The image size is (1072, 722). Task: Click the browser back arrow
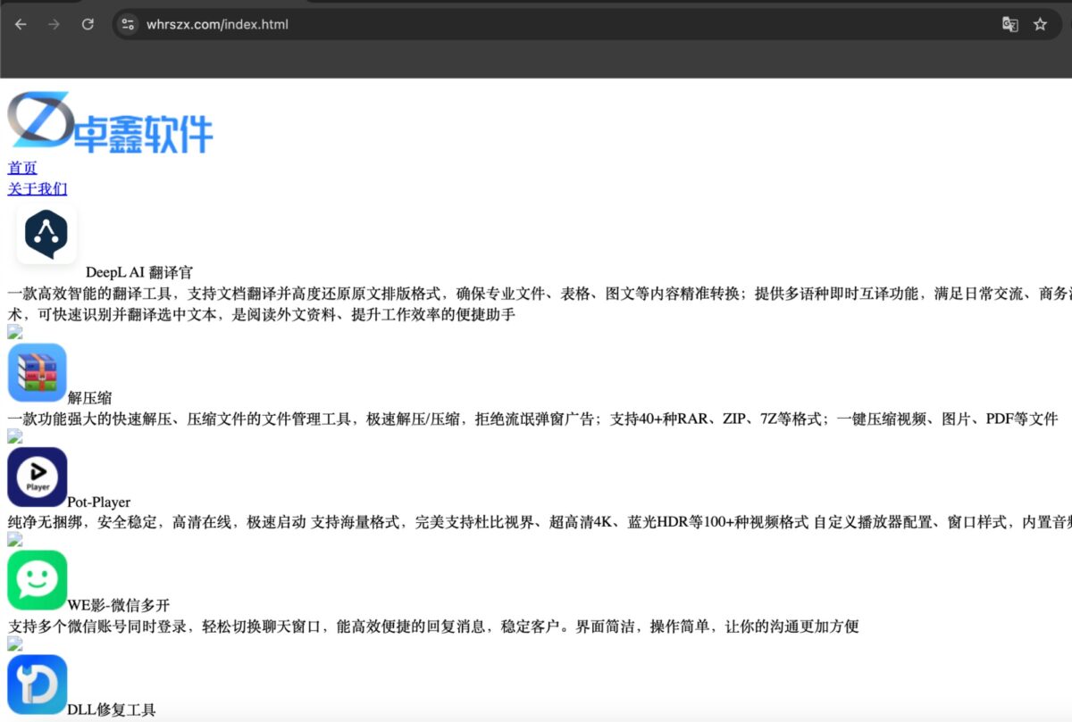coord(21,24)
